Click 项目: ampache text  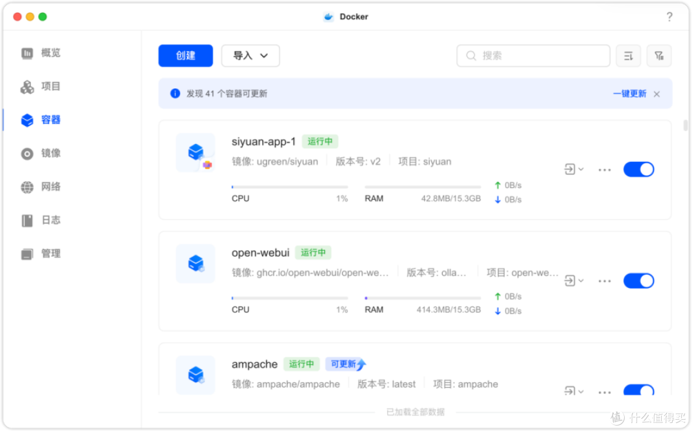[x=466, y=384]
